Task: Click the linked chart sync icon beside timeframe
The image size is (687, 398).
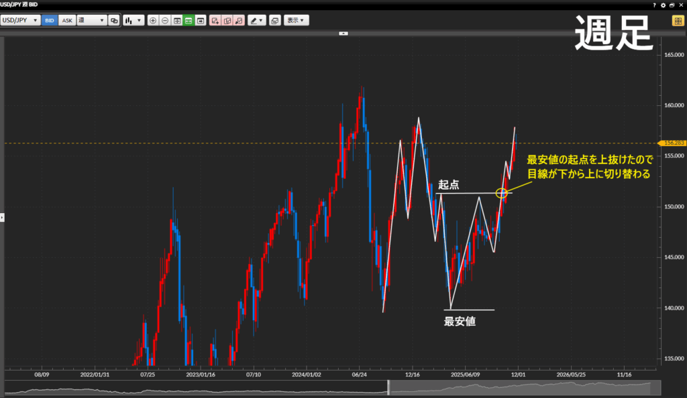Action: (x=114, y=21)
